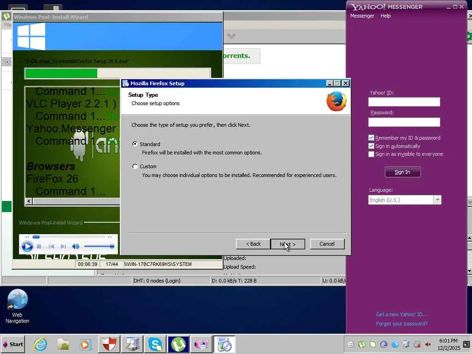Screen dimensions: 472x354
Task: Toggle Remember my ID & password checkbox
Action: 371,137
